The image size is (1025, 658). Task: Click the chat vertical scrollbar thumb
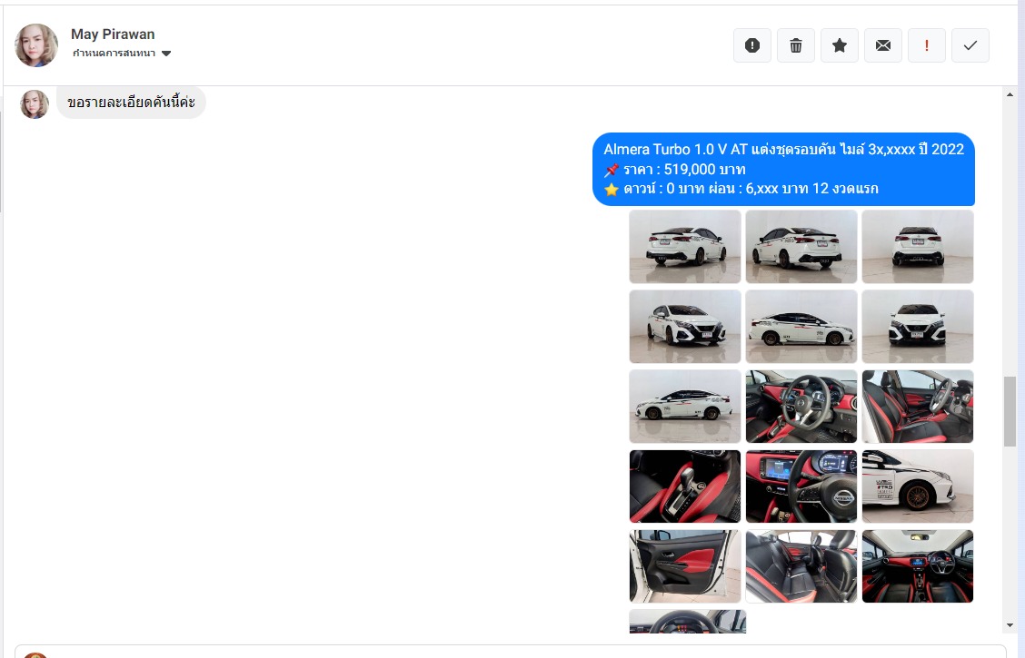coord(1010,411)
